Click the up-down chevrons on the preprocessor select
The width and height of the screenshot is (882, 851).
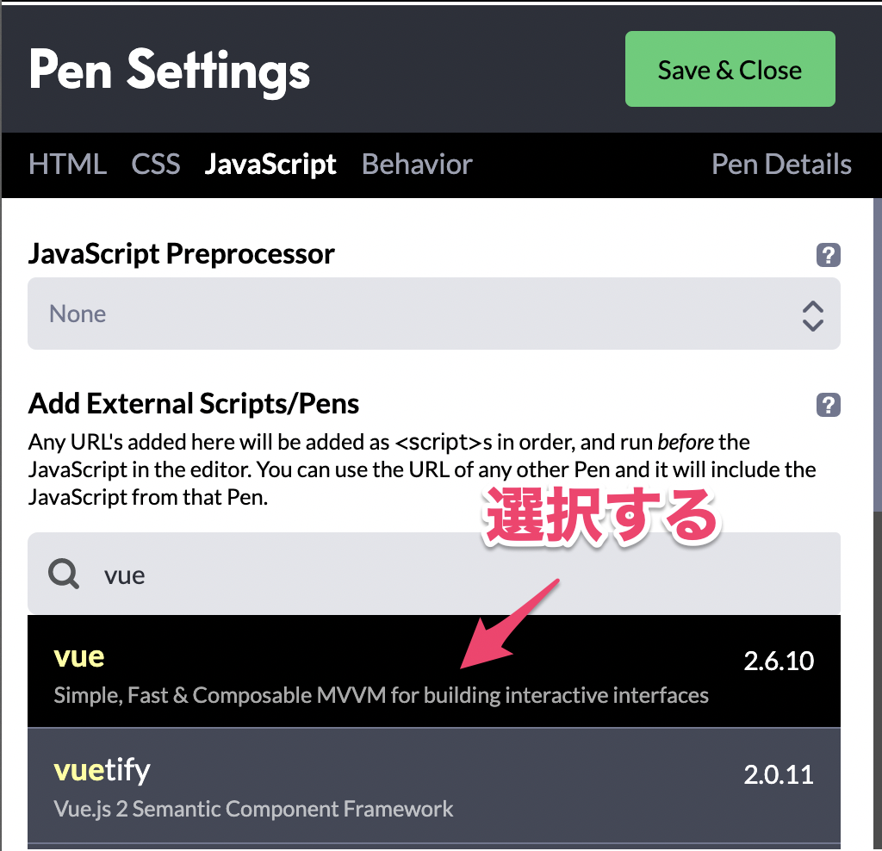click(x=812, y=315)
